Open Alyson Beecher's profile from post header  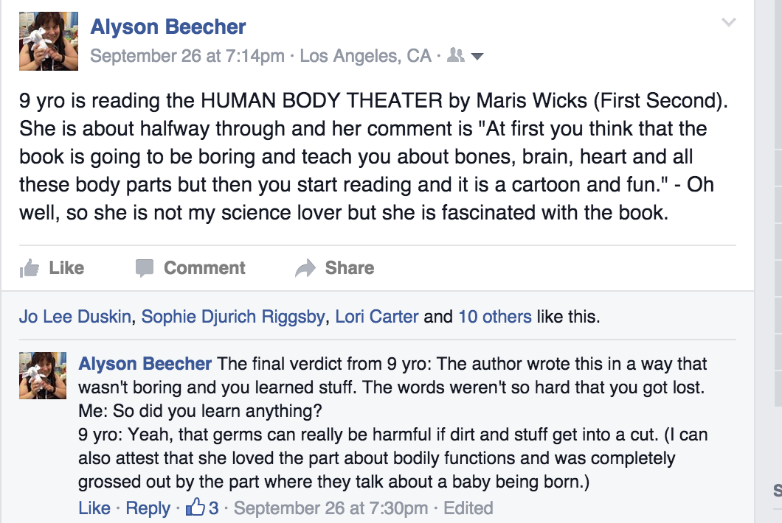(x=168, y=27)
